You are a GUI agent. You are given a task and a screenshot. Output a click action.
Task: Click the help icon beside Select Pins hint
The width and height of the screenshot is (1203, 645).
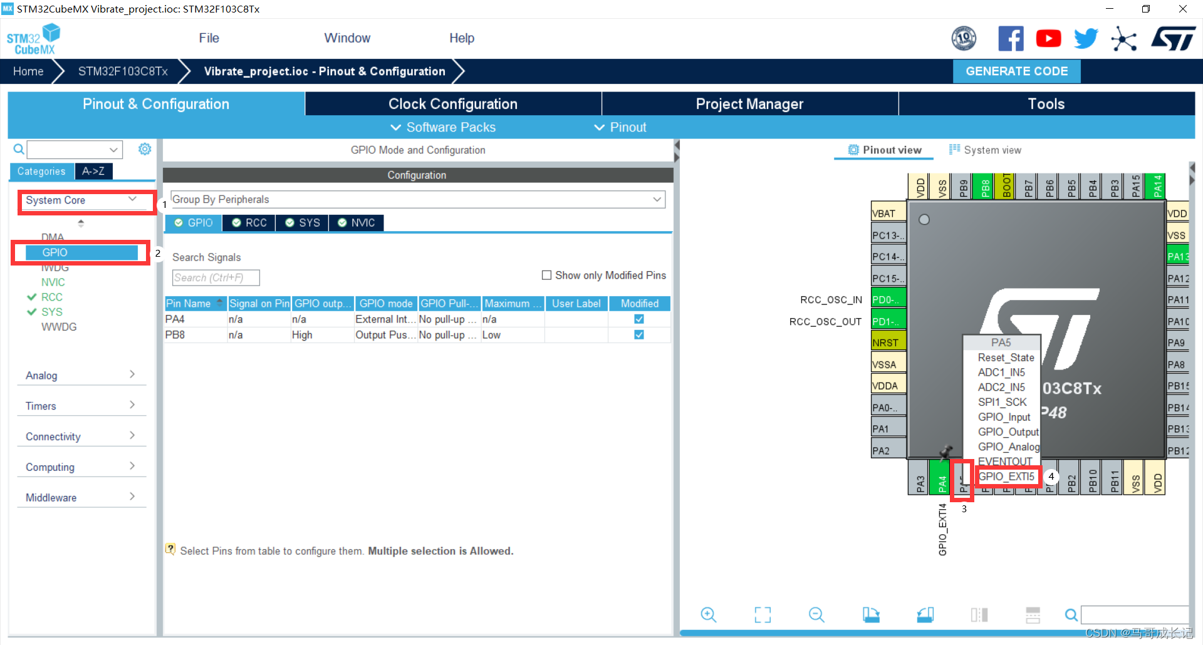[x=170, y=549]
